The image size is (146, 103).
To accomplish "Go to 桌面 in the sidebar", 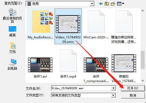I will [12, 32].
